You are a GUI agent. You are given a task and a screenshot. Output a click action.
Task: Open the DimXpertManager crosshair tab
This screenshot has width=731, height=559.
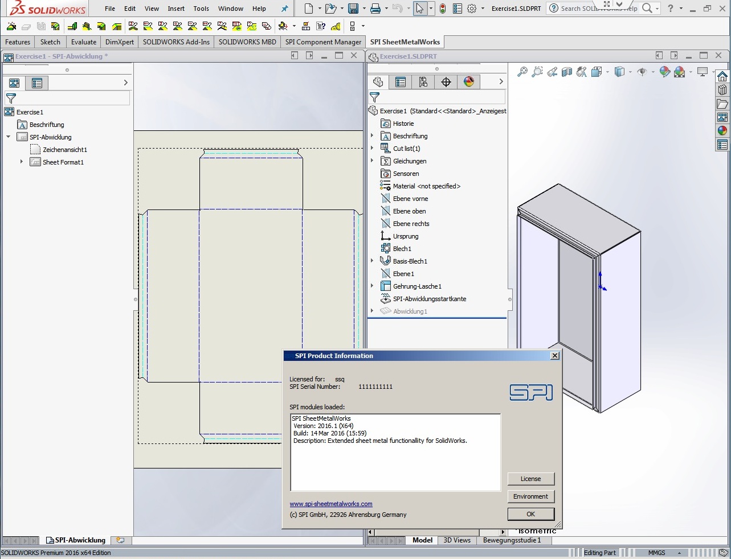coord(446,82)
